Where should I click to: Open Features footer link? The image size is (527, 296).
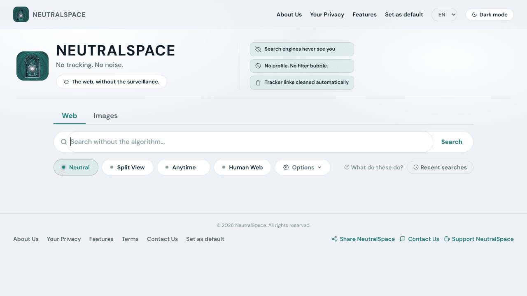coord(101,239)
